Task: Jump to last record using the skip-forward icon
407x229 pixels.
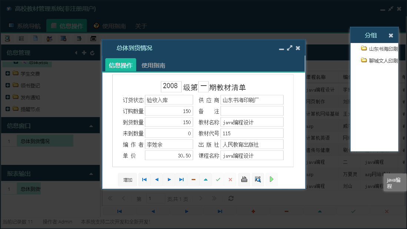Action: 181,179
